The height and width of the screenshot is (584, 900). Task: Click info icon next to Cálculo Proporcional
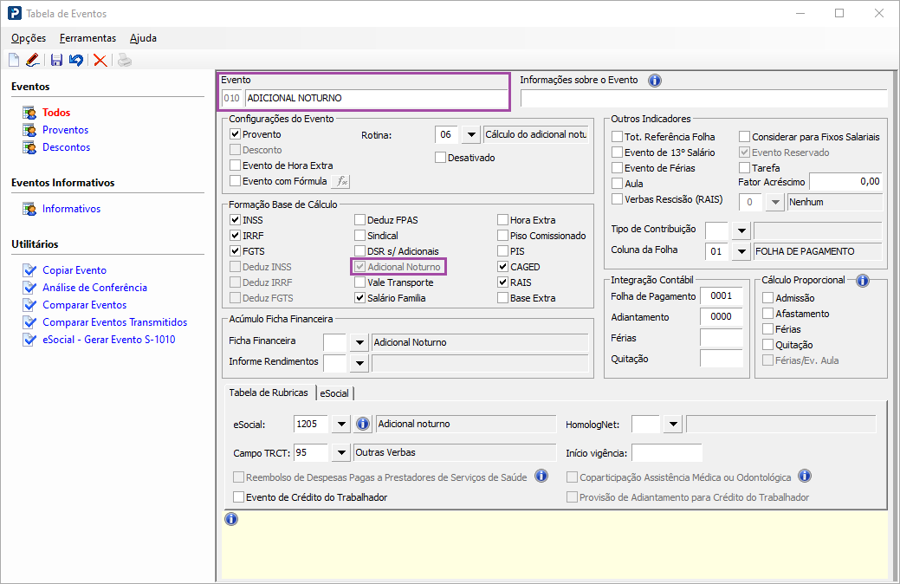862,281
